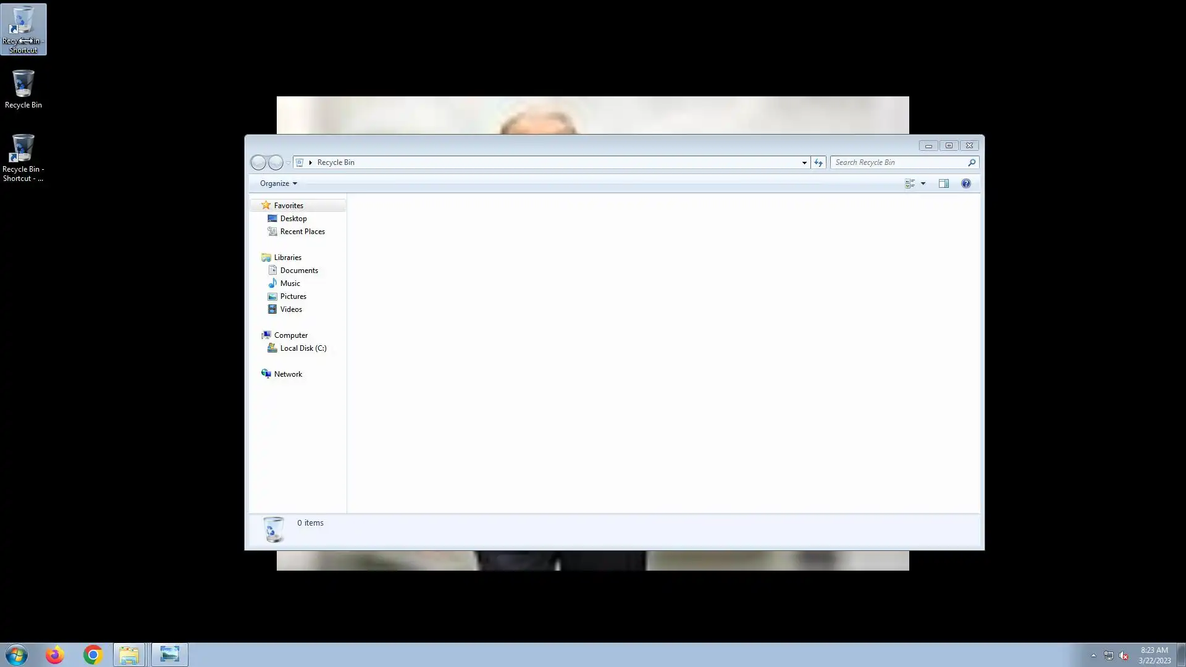Open the recent pages dropdown arrow
The image size is (1186, 667).
288,163
